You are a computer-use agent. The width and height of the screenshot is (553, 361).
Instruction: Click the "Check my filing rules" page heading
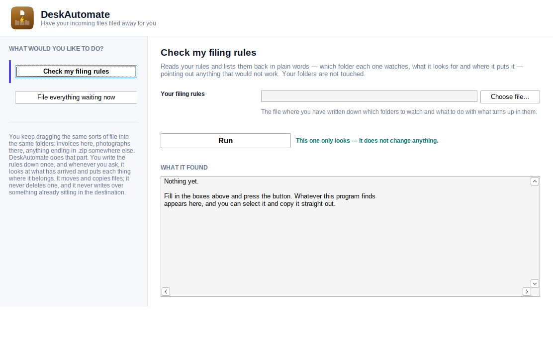(208, 53)
